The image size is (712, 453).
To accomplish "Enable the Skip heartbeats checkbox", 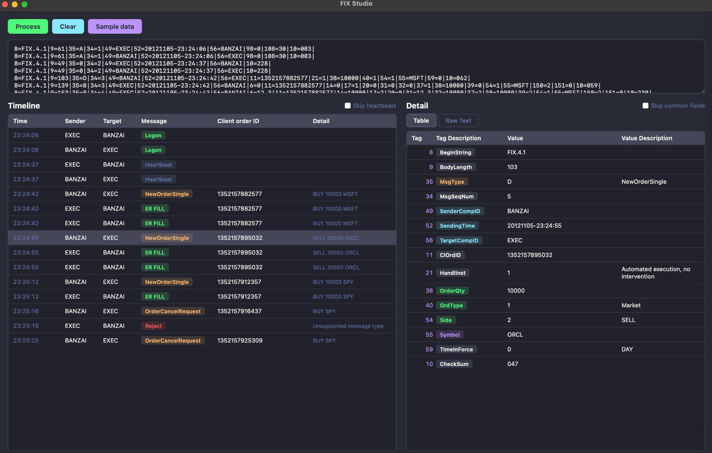I will [x=347, y=105].
